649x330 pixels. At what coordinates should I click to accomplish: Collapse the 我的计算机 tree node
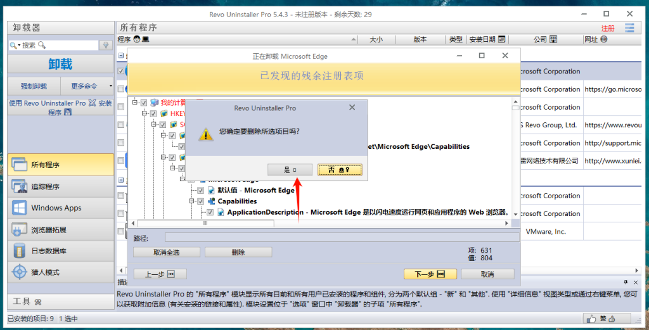pyautogui.click(x=135, y=102)
